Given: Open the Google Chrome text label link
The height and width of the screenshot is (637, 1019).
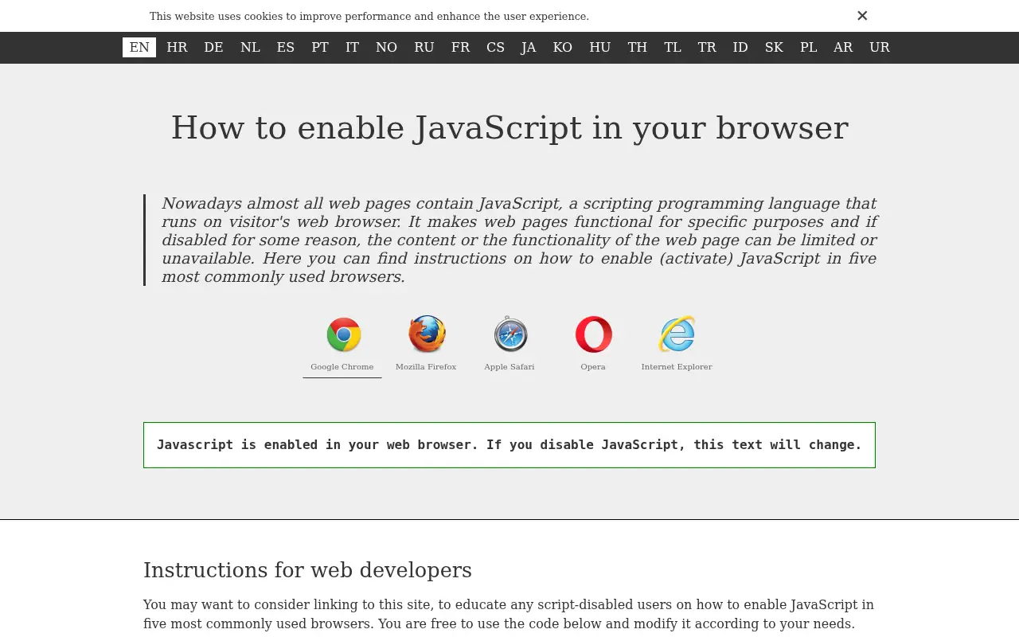Looking at the screenshot, I should click(x=342, y=367).
